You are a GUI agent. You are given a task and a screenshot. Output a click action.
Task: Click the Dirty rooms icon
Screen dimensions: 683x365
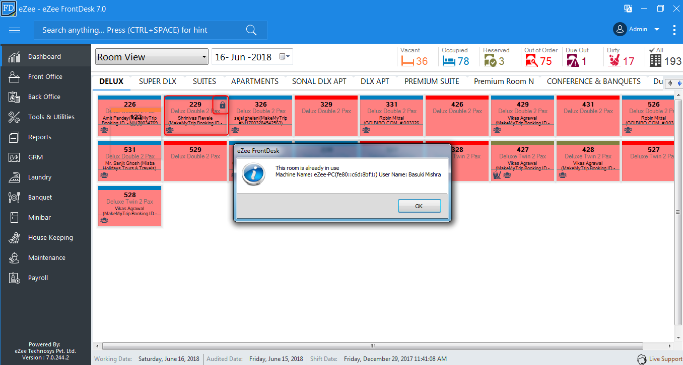[614, 61]
